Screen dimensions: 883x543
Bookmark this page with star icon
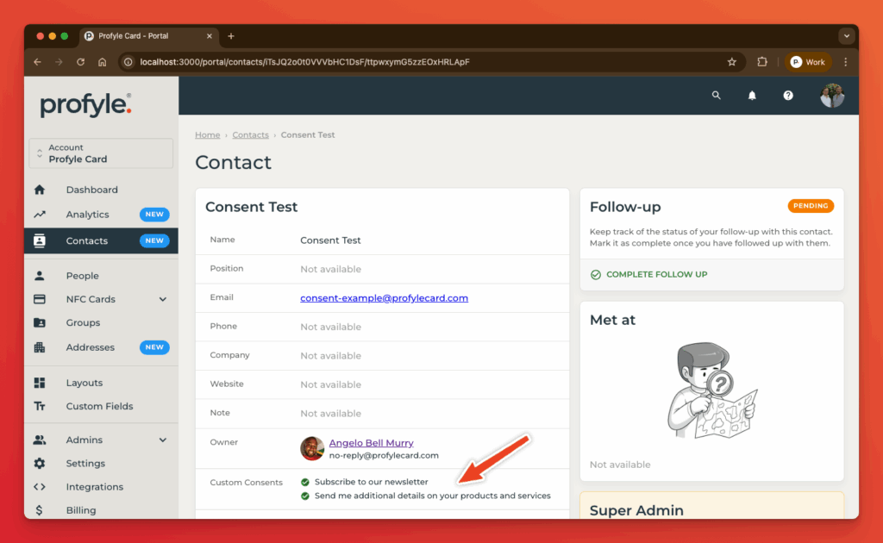(x=732, y=62)
